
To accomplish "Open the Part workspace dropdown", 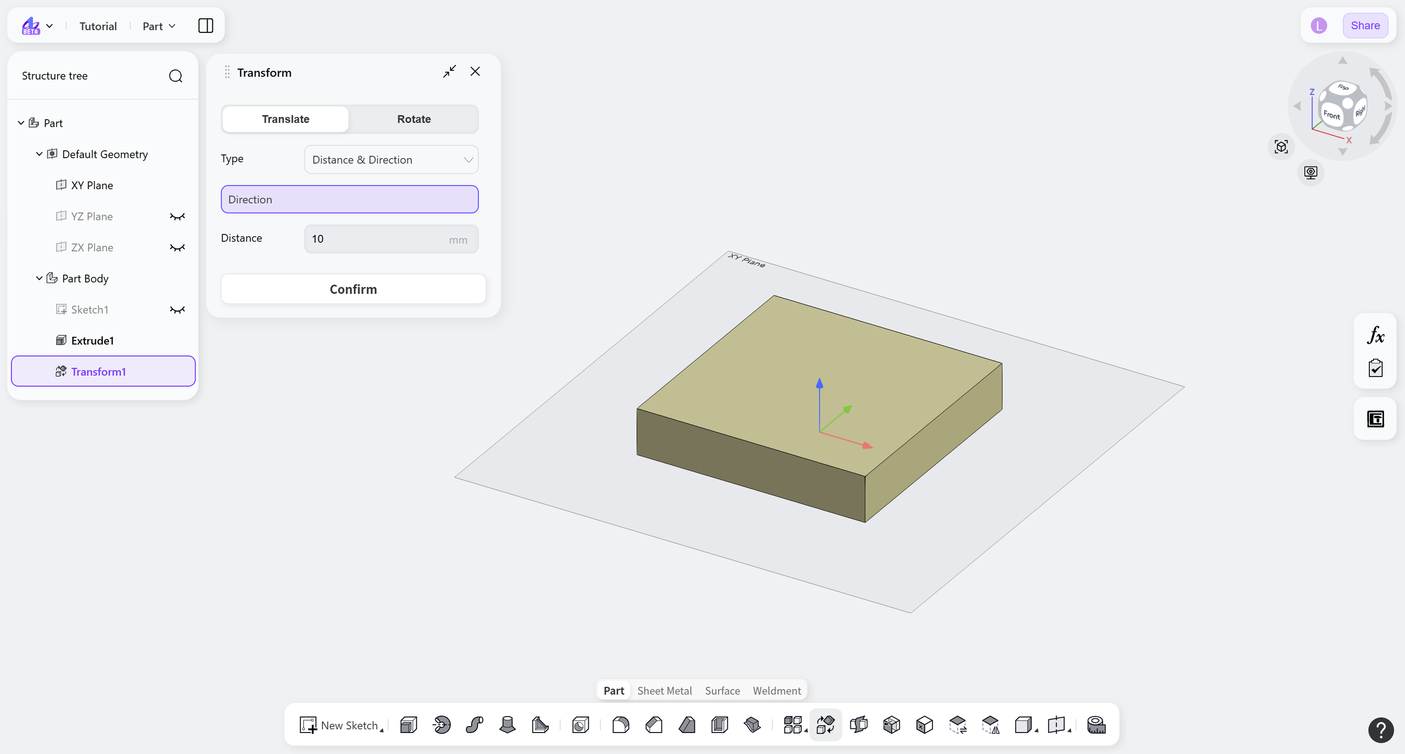I will (x=159, y=26).
